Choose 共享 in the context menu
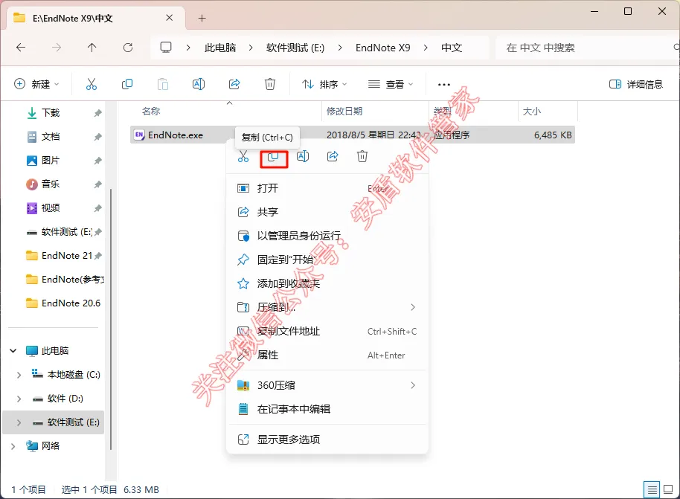This screenshot has height=499, width=680. (327, 212)
